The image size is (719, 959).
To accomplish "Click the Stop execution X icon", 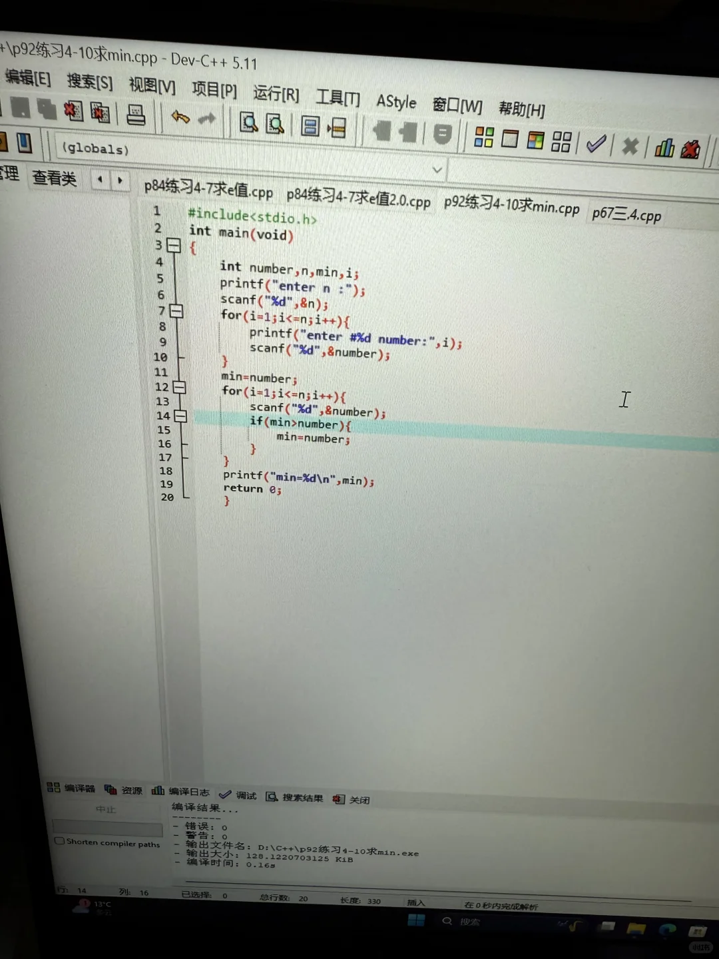I will point(630,145).
